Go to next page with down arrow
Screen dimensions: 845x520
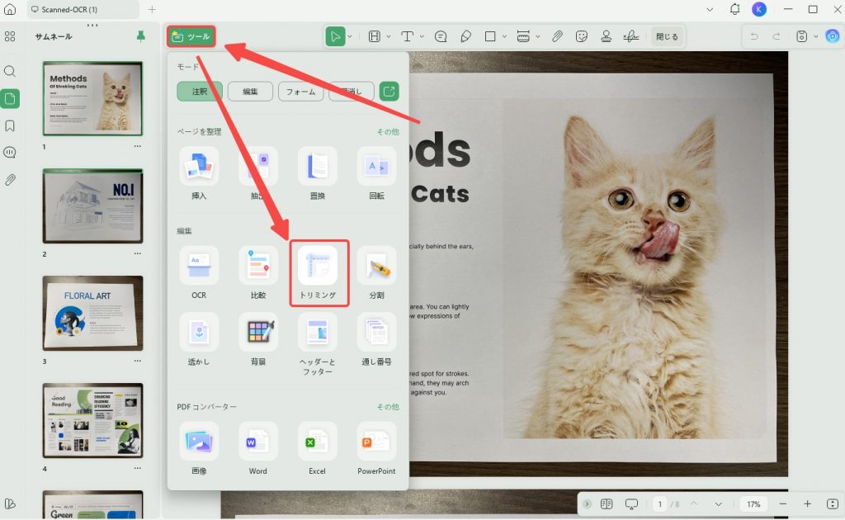click(719, 504)
